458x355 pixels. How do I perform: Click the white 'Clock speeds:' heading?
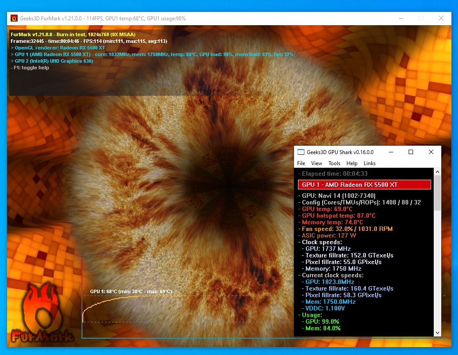[320, 242]
